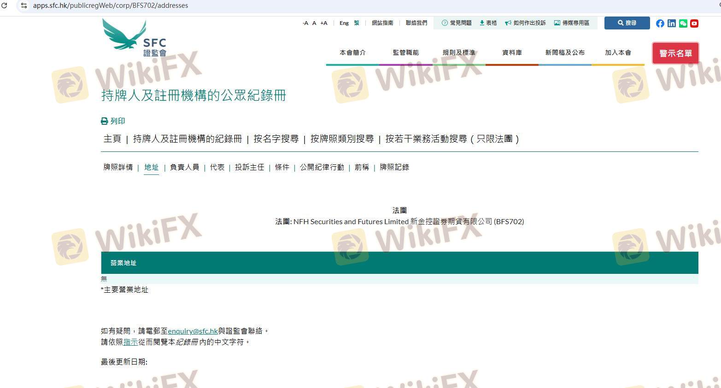Switch language to Eng
The image size is (721, 388).
point(344,23)
